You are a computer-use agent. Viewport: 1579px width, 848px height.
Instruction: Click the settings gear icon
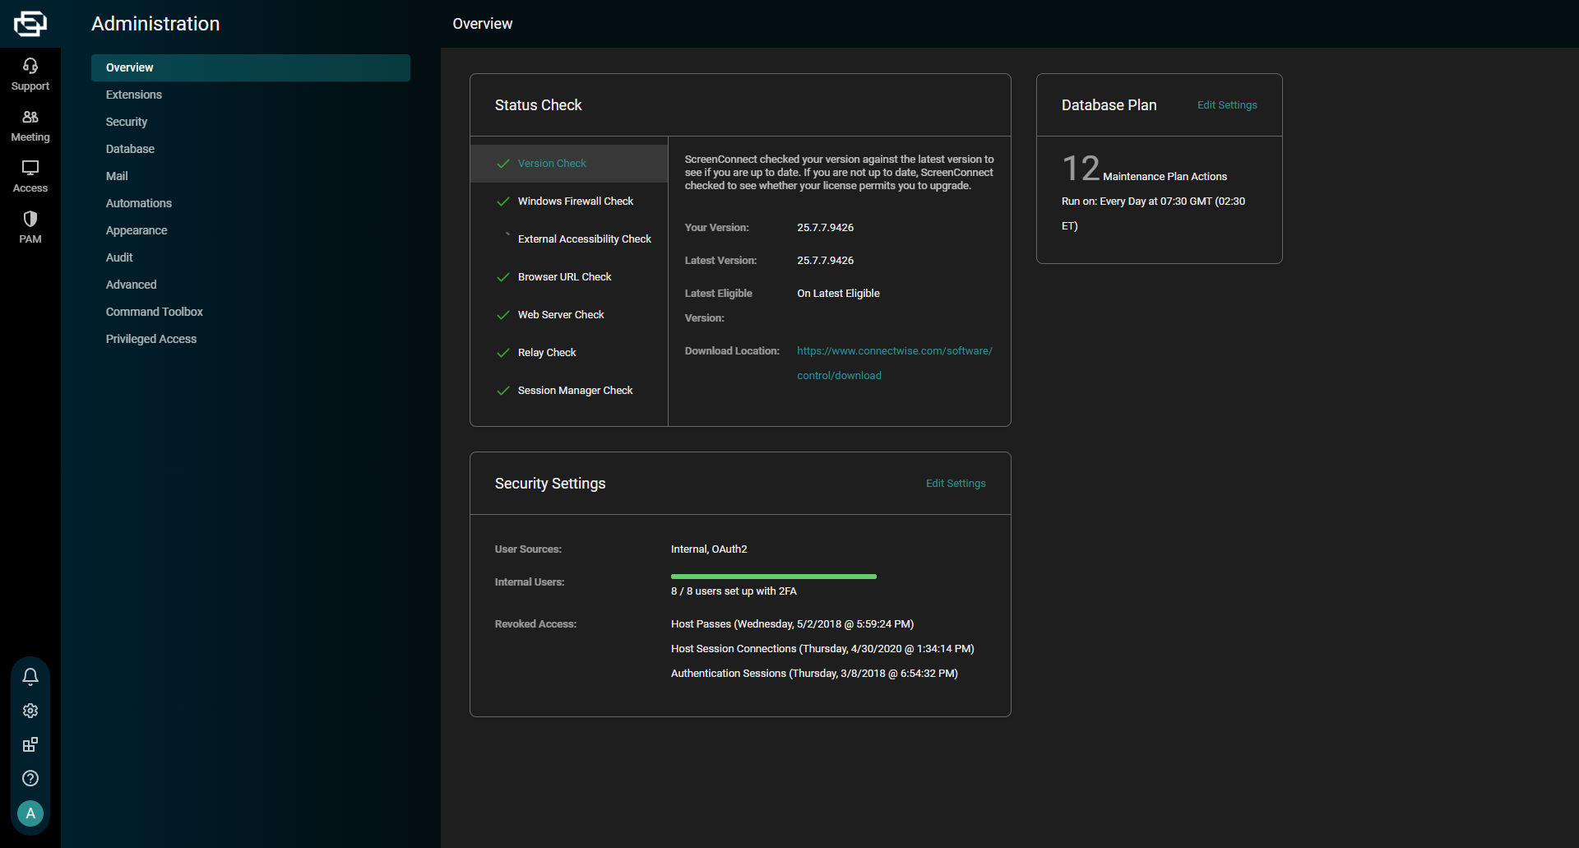pos(30,711)
